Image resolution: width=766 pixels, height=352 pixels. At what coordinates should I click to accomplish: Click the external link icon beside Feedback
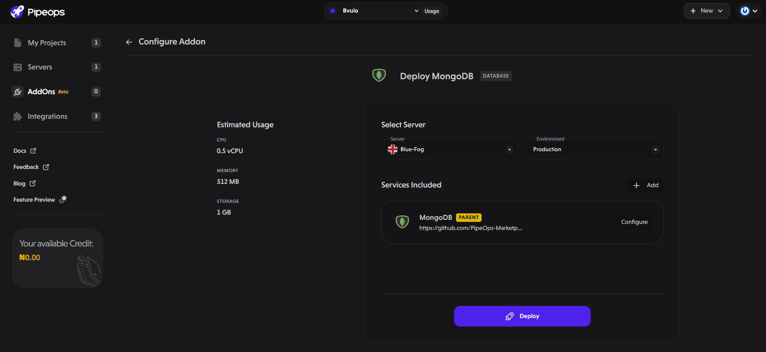pos(46,167)
